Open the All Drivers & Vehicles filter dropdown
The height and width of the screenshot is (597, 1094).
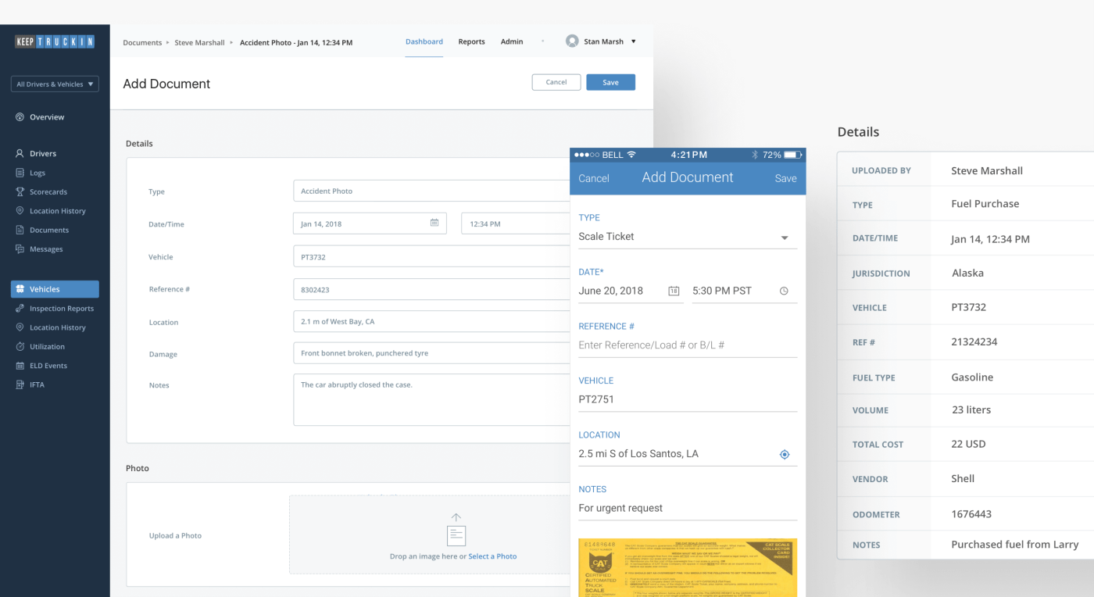click(x=54, y=83)
